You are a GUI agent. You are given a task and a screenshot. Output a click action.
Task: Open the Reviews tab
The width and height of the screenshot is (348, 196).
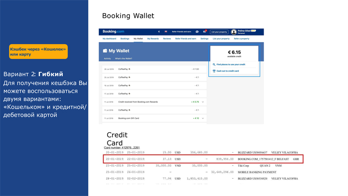pyautogui.click(x=167, y=38)
